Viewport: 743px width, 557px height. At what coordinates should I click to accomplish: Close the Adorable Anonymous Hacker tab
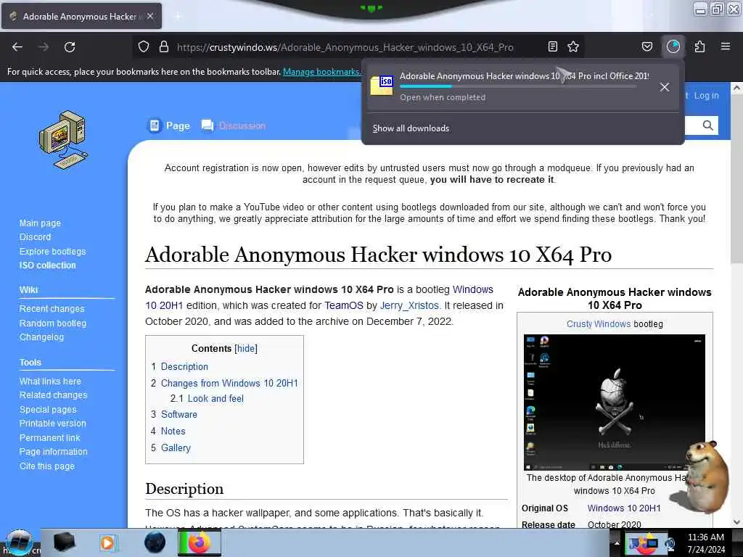point(150,16)
